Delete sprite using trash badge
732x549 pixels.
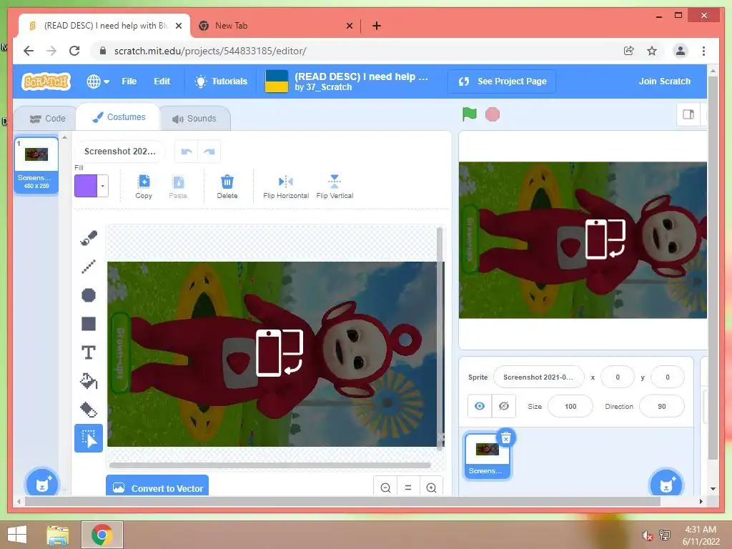(x=505, y=438)
